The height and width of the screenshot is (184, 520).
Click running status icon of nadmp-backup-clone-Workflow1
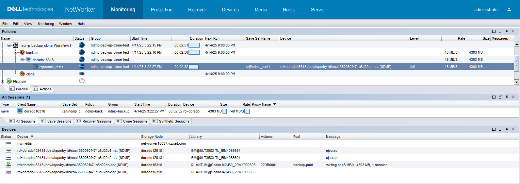[82, 45]
